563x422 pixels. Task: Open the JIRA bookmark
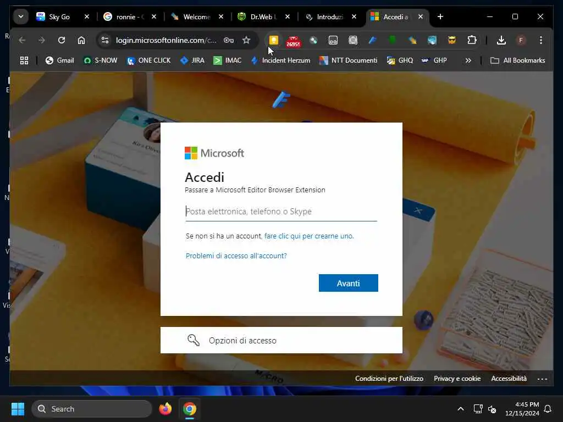point(192,60)
